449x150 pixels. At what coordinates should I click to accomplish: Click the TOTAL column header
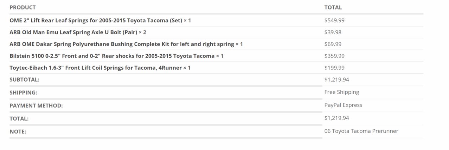[x=333, y=7]
